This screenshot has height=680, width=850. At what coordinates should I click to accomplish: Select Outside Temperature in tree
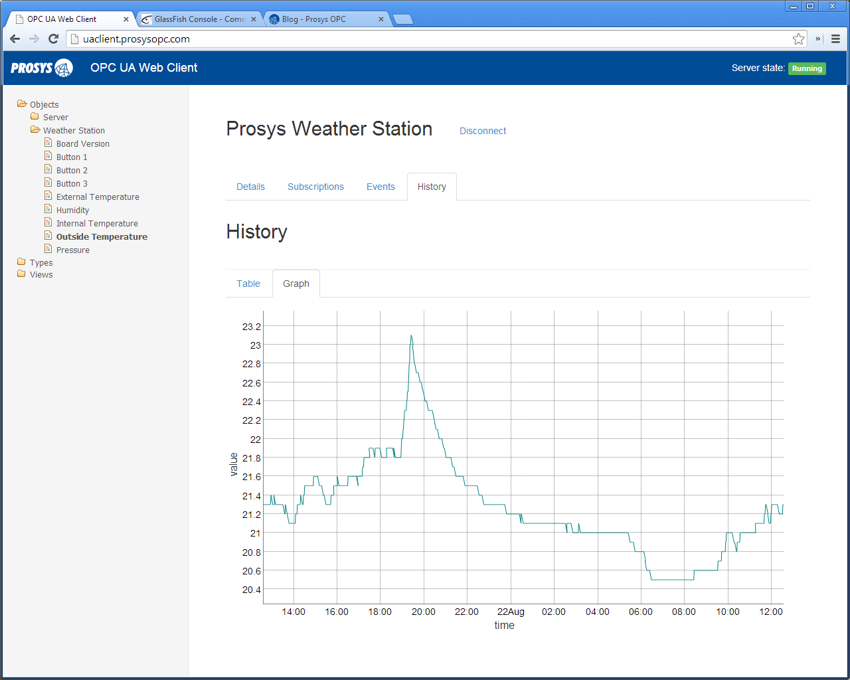[102, 236]
